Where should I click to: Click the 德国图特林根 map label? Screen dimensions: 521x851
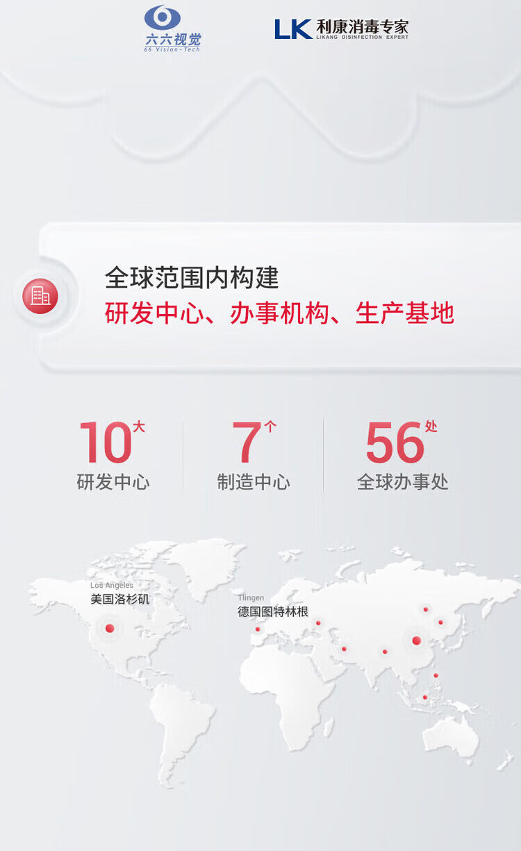(x=273, y=612)
